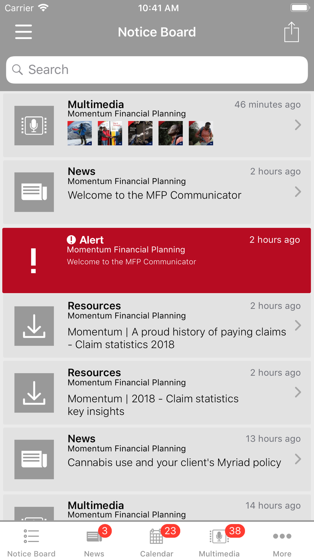This screenshot has width=314, height=559.
Task: Open the hamburger menu
Action: click(24, 32)
